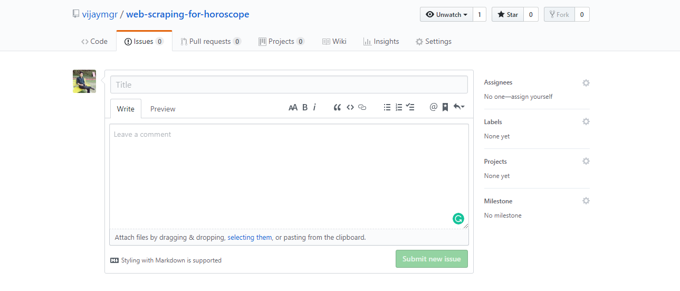
Task: Open the Issues tab
Action: [x=144, y=41]
